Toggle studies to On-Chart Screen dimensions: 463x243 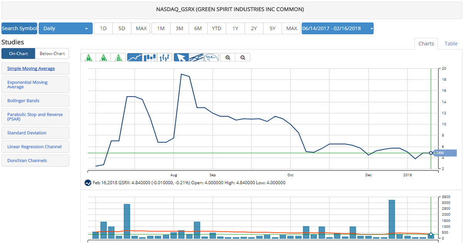[19, 54]
